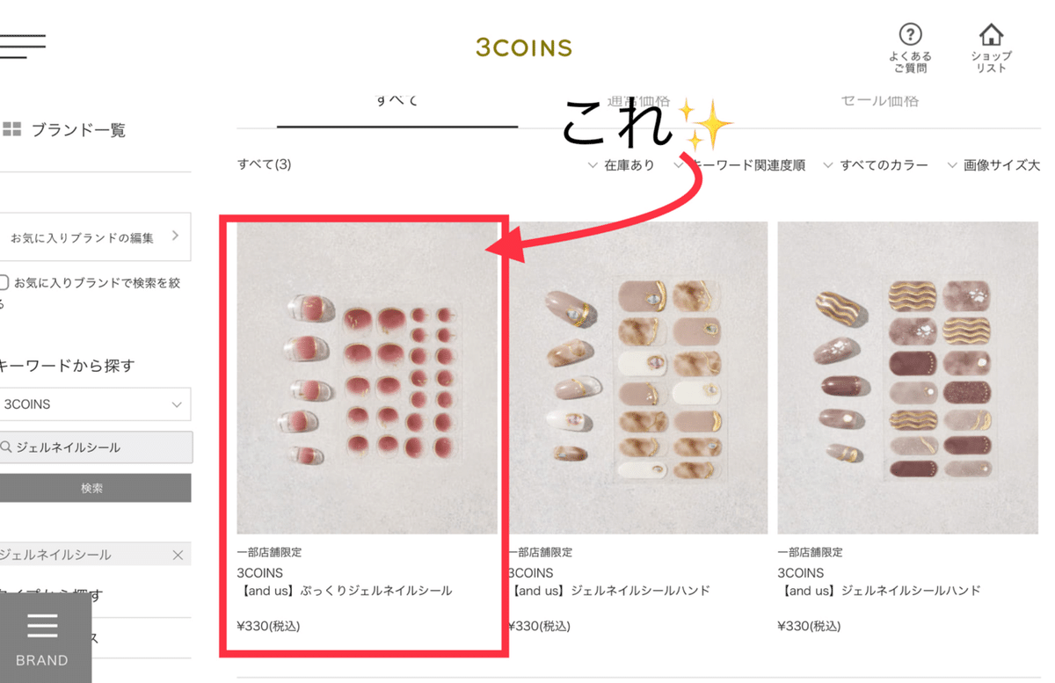1055x683 pixels.
Task: Select the すべて tab
Action: point(397,100)
